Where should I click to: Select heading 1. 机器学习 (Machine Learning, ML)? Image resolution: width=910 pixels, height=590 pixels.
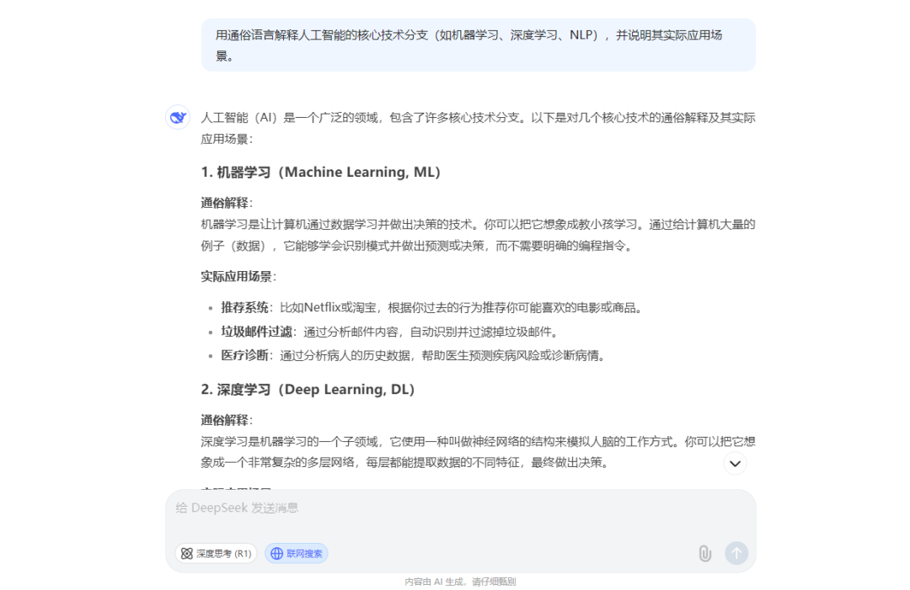click(x=321, y=173)
